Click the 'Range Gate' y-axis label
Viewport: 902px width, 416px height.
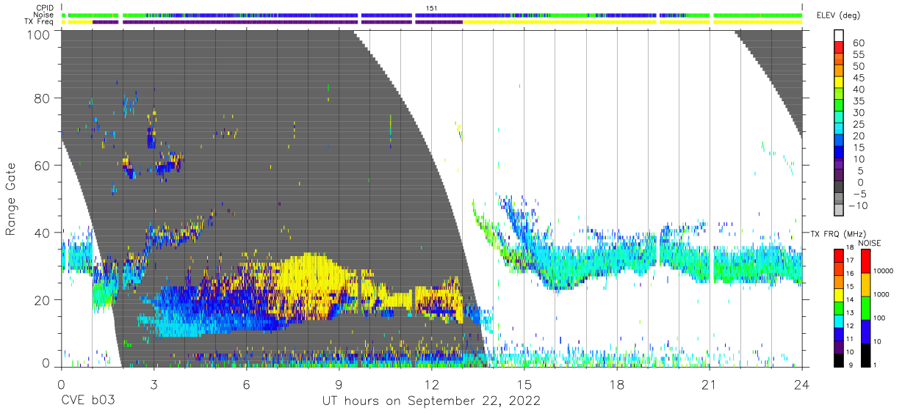click(x=12, y=200)
